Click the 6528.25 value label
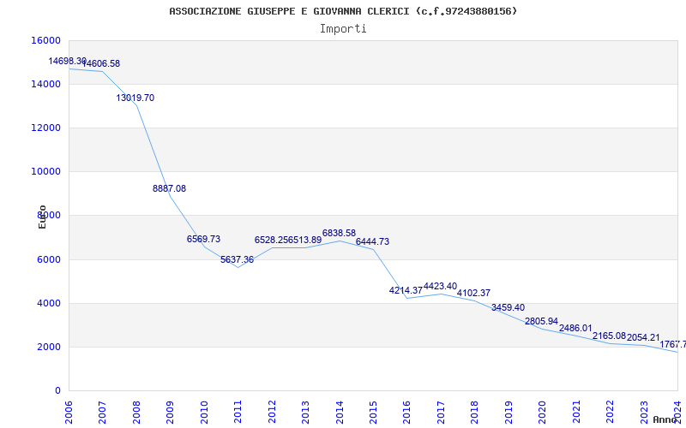This screenshot has width=686, height=428. (271, 241)
